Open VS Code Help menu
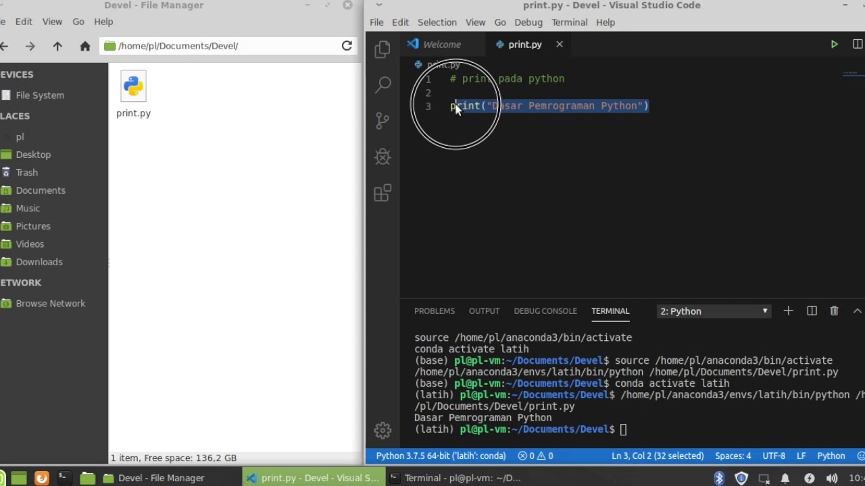The height and width of the screenshot is (486, 865). [x=605, y=22]
